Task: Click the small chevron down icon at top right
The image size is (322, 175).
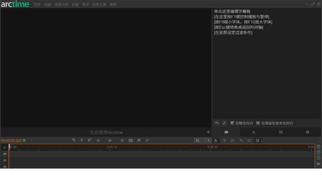Action: [307, 4]
